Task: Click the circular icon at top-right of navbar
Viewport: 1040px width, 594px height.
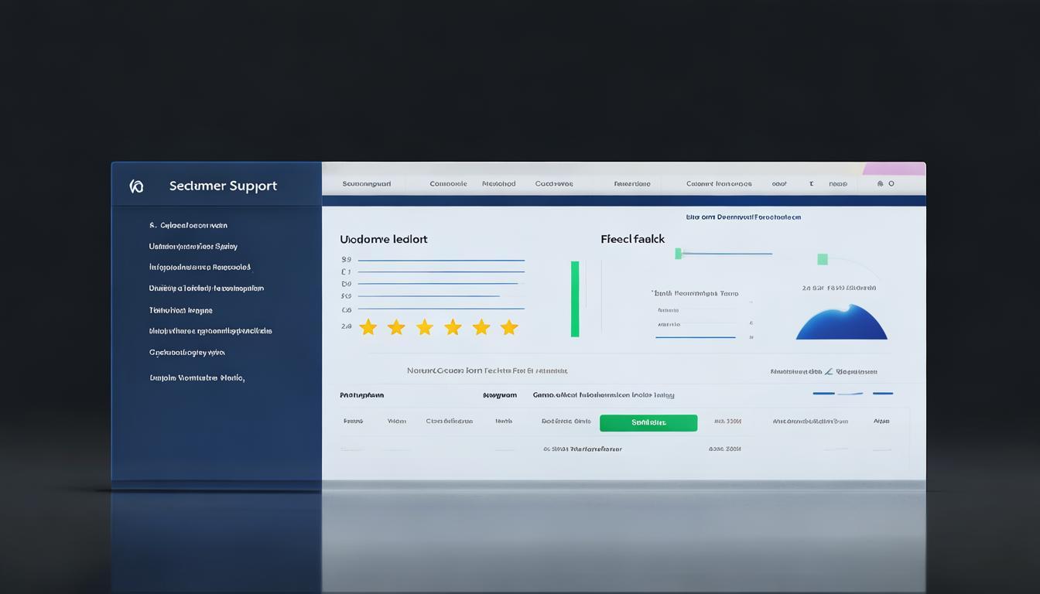Action: (x=891, y=184)
